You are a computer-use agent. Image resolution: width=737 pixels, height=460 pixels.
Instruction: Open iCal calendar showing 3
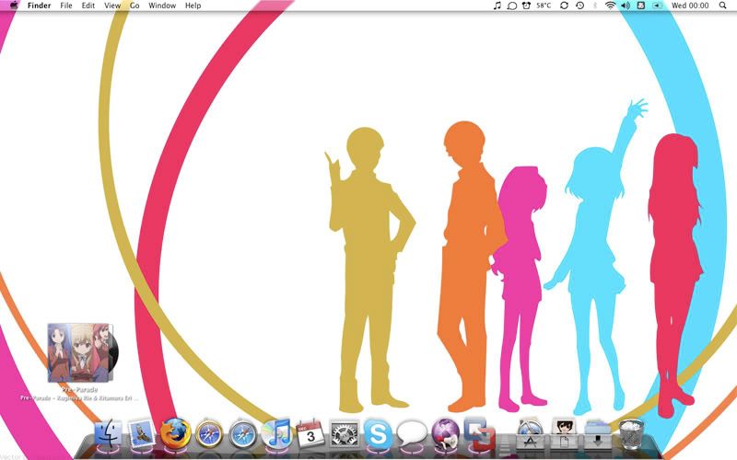click(x=310, y=433)
